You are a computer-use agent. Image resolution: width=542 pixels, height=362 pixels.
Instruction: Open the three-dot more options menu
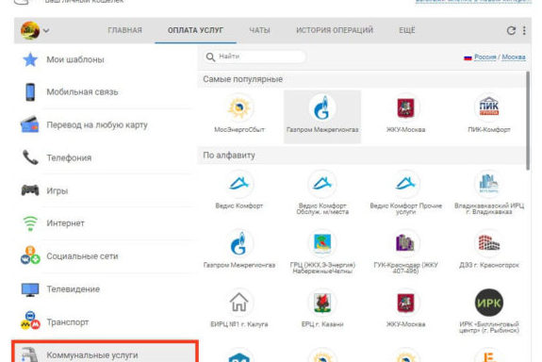coord(524,30)
